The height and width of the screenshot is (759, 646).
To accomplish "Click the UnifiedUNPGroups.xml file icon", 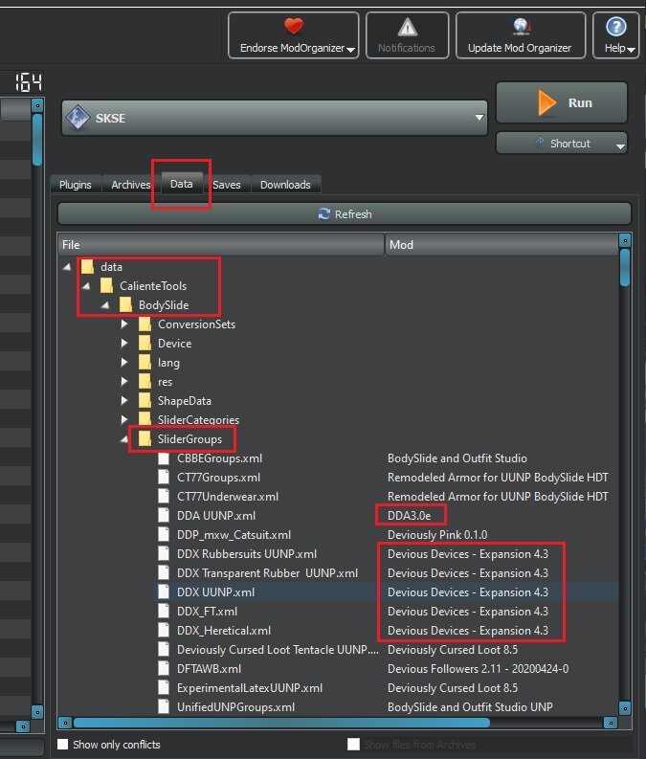I will point(164,706).
